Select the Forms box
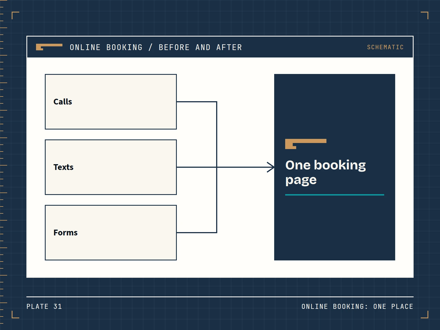 pyautogui.click(x=111, y=233)
